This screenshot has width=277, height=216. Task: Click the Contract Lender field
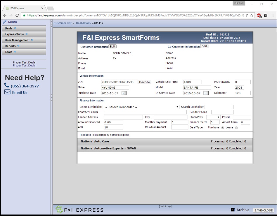click(x=145, y=112)
